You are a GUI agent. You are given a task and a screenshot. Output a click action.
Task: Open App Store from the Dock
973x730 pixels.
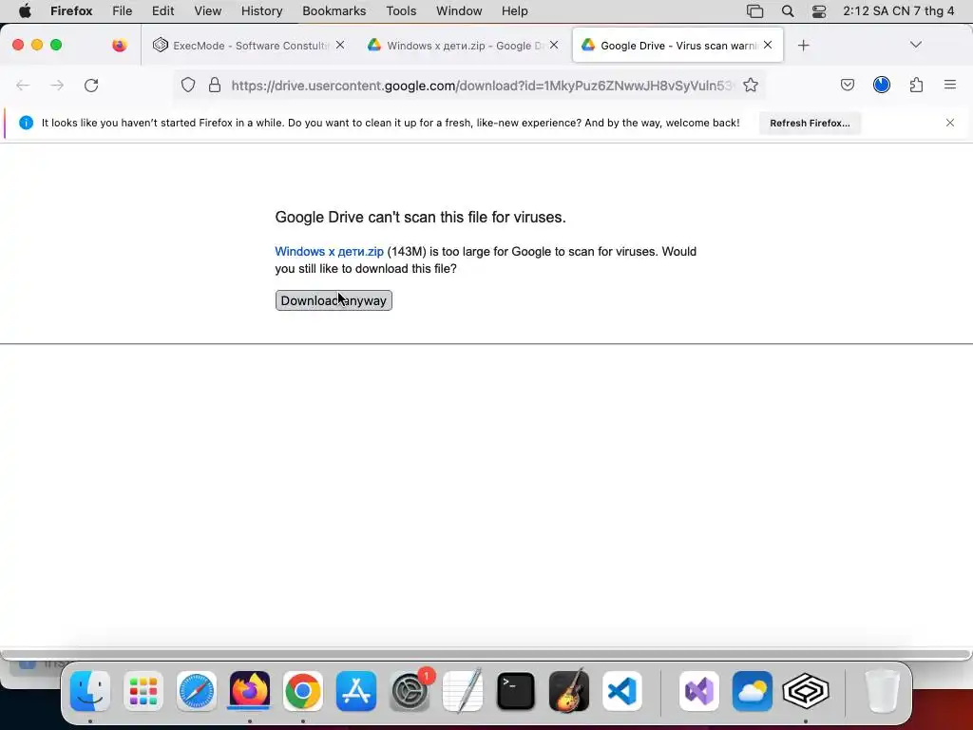coord(356,691)
